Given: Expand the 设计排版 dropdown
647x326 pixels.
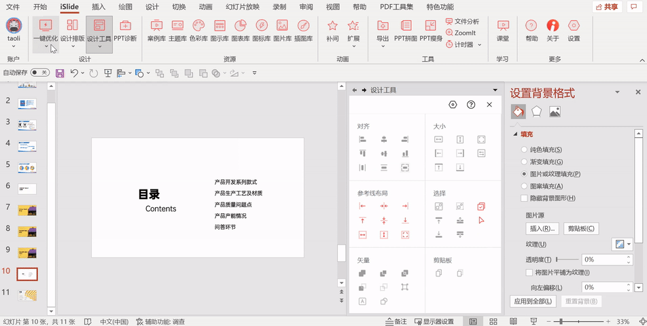Looking at the screenshot, I should pyautogui.click(x=73, y=46).
